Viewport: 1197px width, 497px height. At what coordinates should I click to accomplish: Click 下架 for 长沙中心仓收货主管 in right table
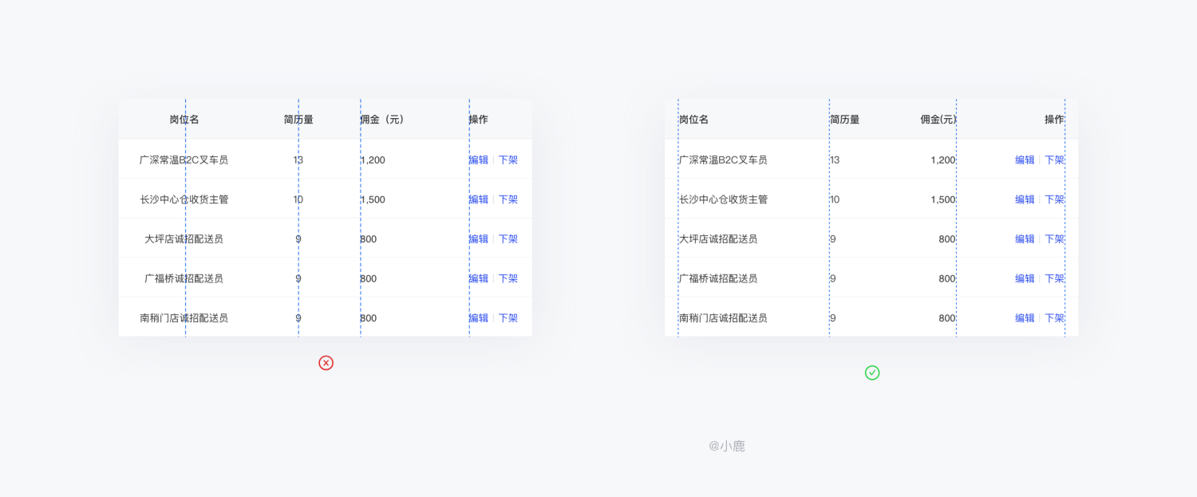click(x=1055, y=199)
